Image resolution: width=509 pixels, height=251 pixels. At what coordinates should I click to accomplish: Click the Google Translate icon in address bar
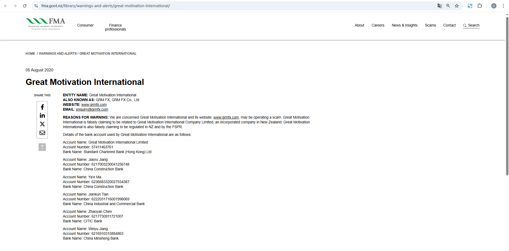440,6
